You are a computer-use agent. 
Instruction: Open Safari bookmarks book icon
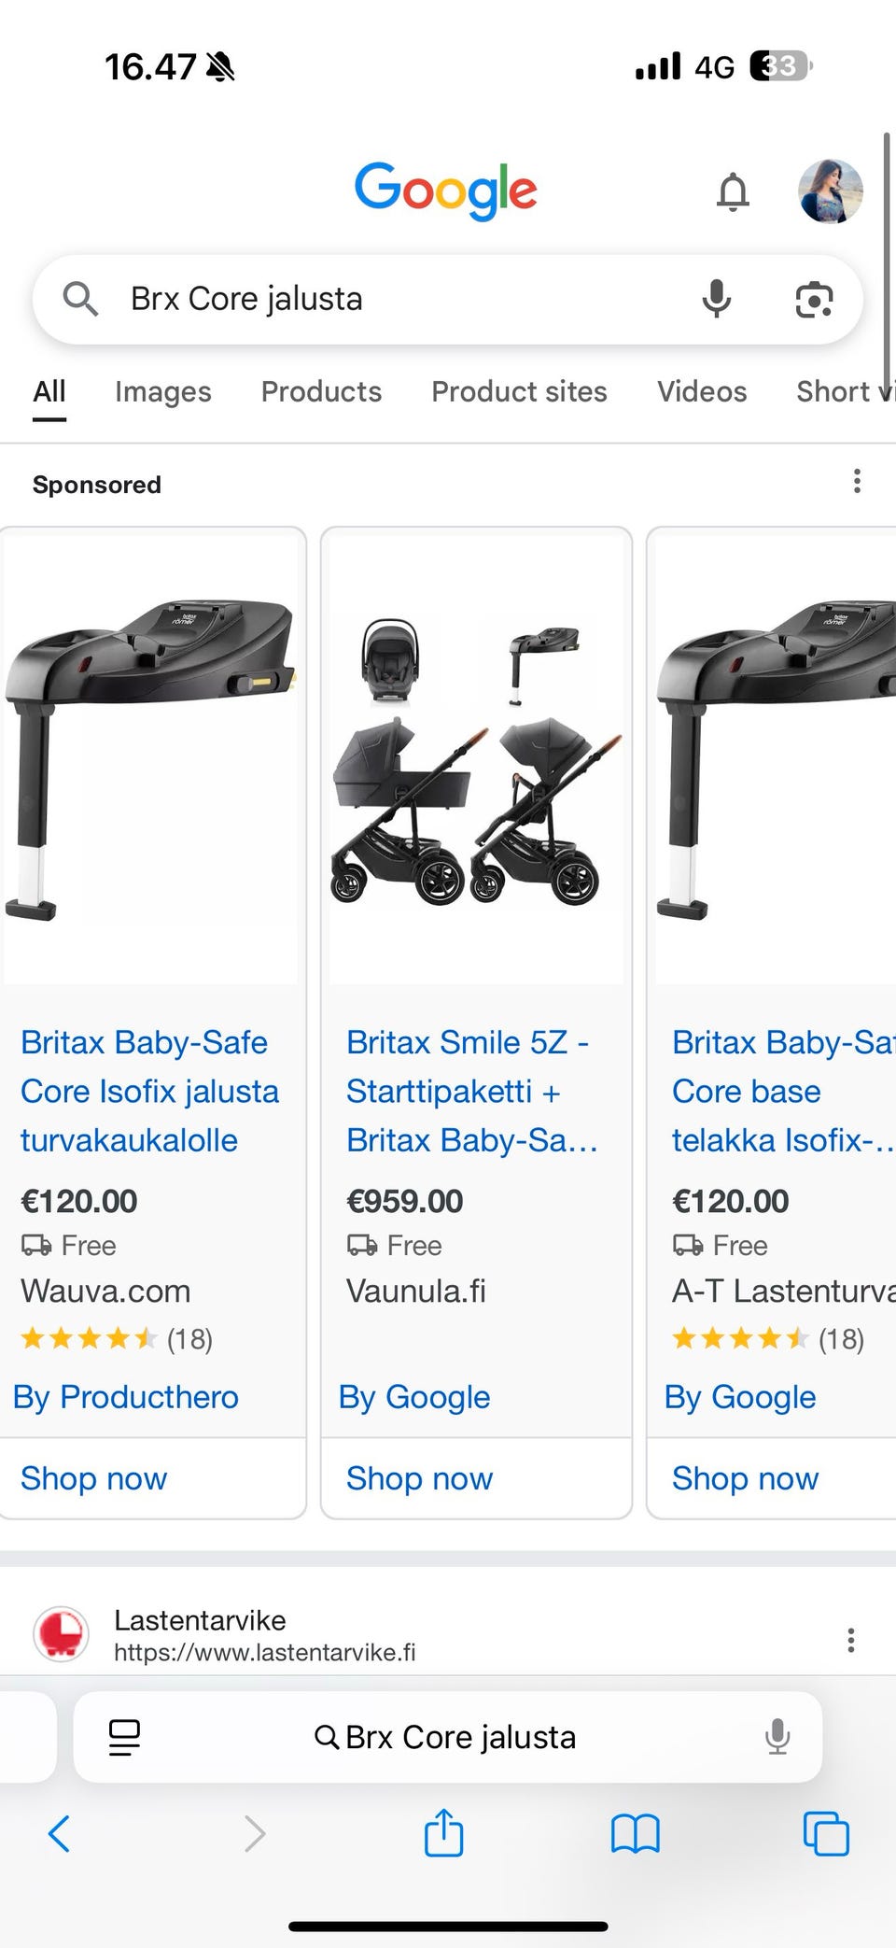pyautogui.click(x=635, y=1833)
